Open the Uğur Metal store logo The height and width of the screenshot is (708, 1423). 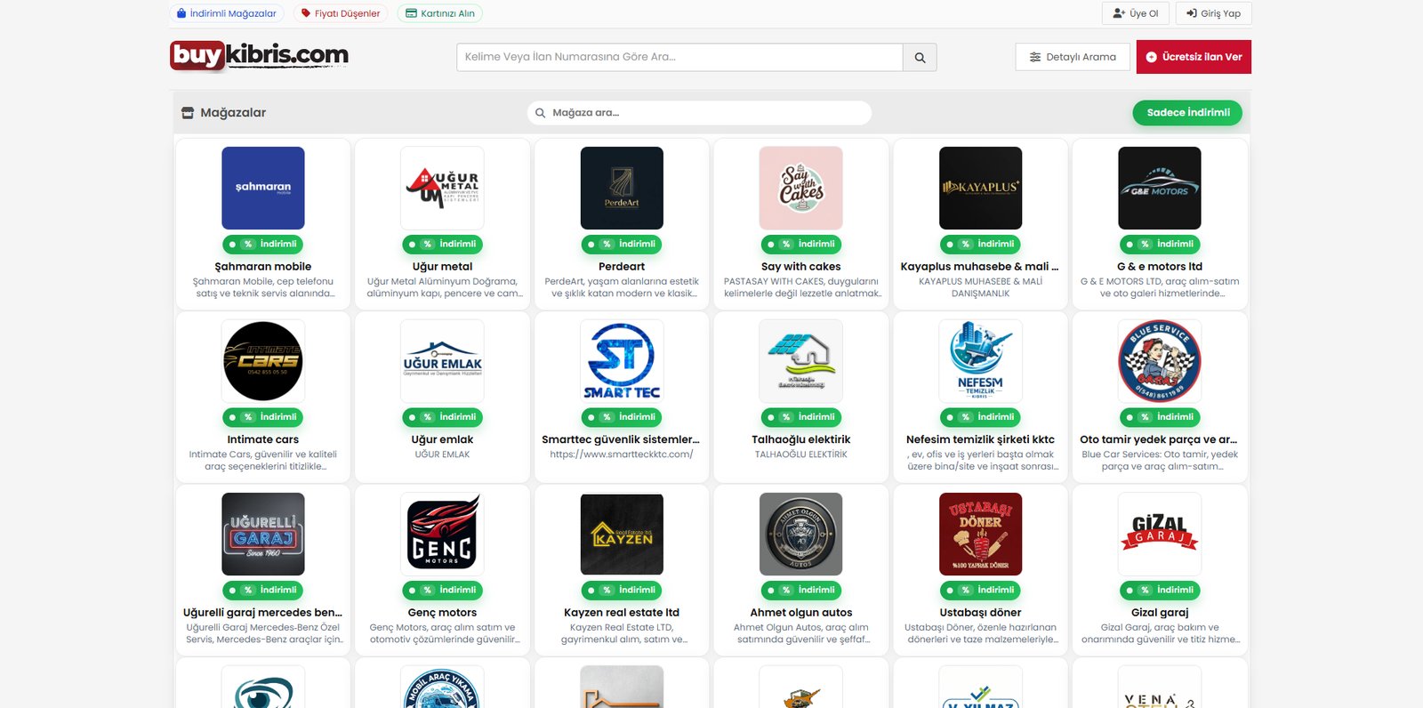(x=442, y=189)
